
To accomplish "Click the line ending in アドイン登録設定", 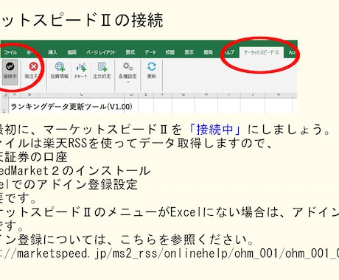I will [x=69, y=184].
